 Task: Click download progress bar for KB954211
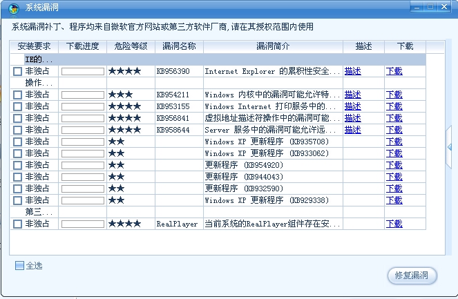pyautogui.click(x=83, y=95)
